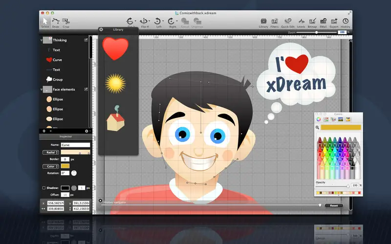Rotate Right using the toolbar icon
The image size is (391, 244).
point(172,21)
